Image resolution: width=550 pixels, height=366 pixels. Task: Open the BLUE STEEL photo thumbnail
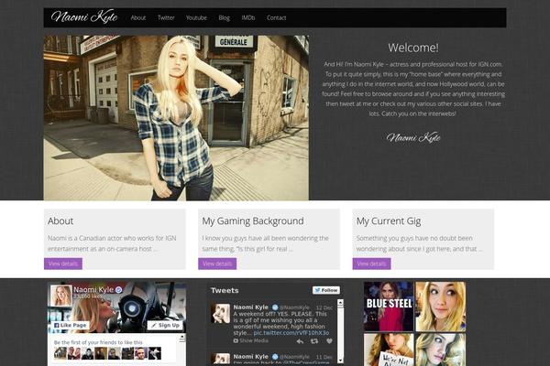point(389,307)
